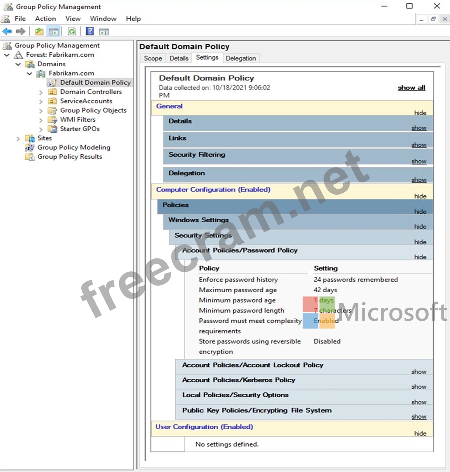Toggle the Show/Hide Console Tree toolbar icon
Viewport: 450px width, 472px height.
click(x=54, y=31)
